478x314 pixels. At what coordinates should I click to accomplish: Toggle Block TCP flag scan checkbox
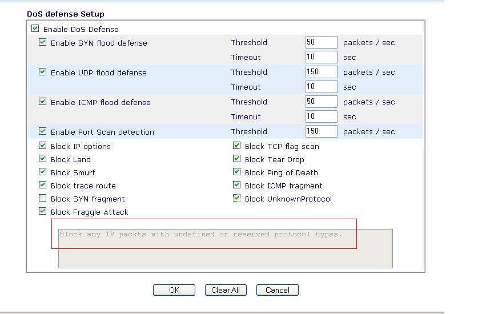[x=237, y=146]
